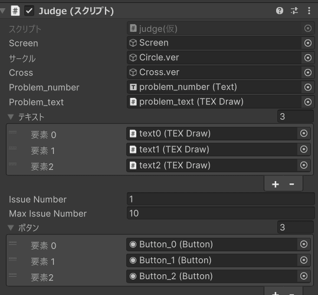Collapse the テキスト array foldout
This screenshot has width=318, height=295.
11,117
